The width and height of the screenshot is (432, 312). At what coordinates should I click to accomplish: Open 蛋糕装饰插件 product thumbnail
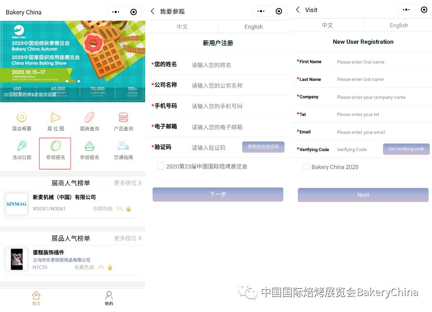coord(16,259)
